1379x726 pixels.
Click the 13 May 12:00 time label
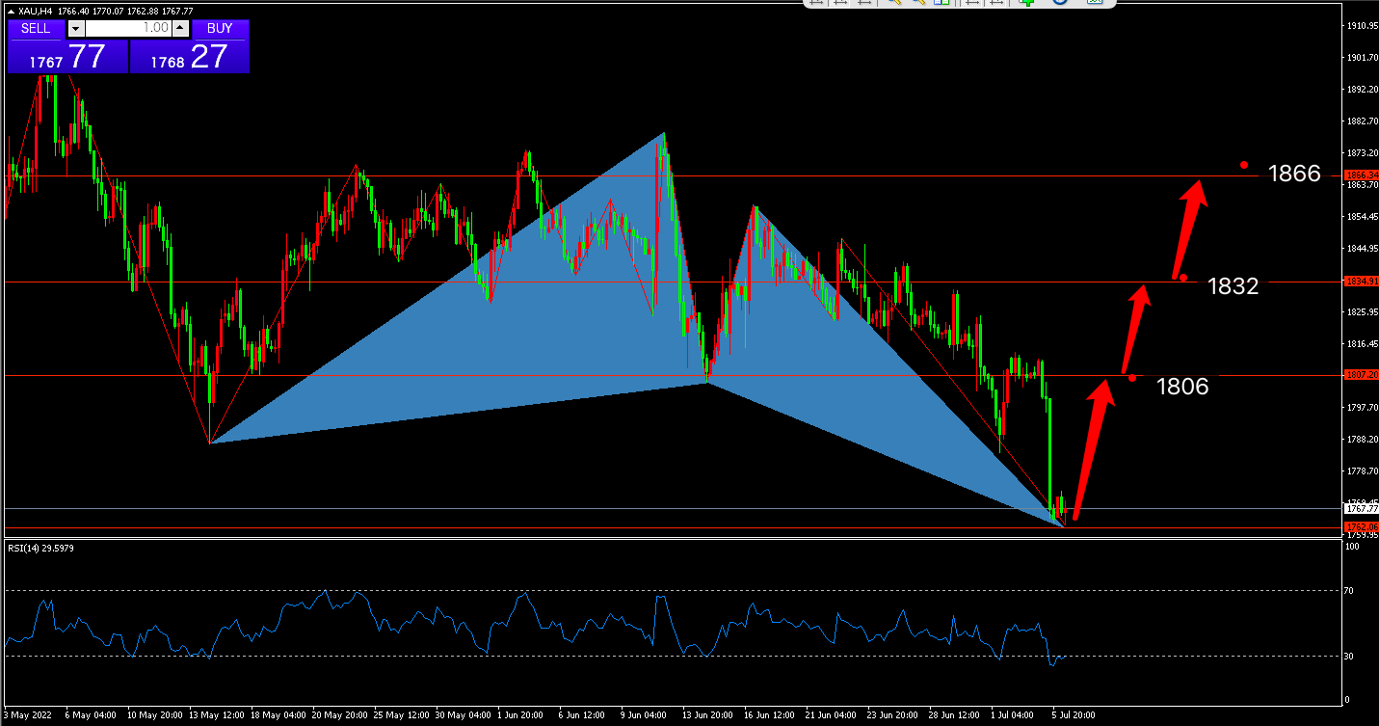[x=217, y=715]
